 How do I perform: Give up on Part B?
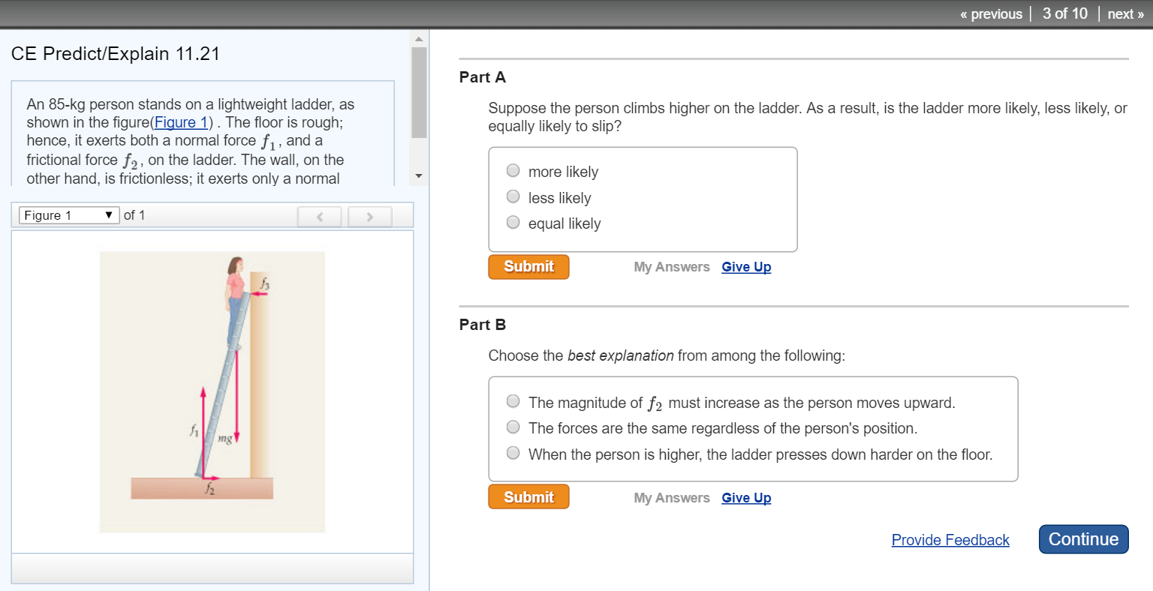pyautogui.click(x=745, y=497)
